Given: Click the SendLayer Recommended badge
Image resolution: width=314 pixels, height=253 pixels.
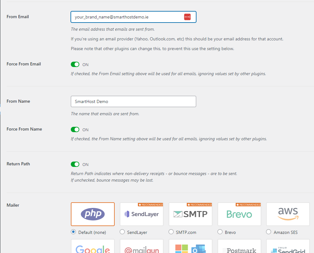Looking at the screenshot, I should (150, 205).
